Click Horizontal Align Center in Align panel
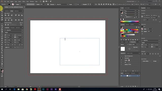This screenshot has height=91, width=162. 9,15
